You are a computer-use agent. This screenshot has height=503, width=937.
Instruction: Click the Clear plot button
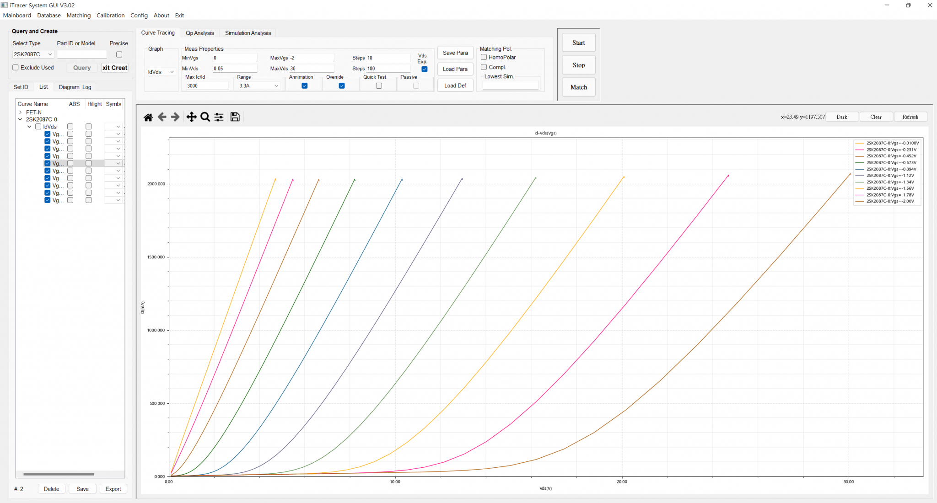876,117
